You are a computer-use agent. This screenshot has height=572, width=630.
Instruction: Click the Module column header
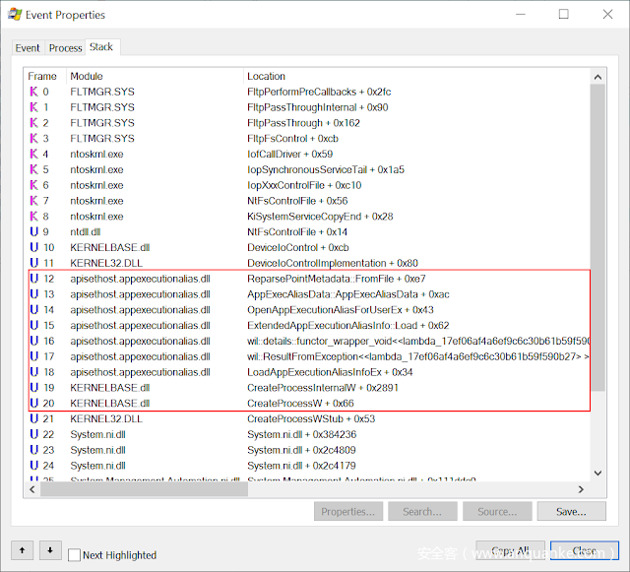(155, 76)
